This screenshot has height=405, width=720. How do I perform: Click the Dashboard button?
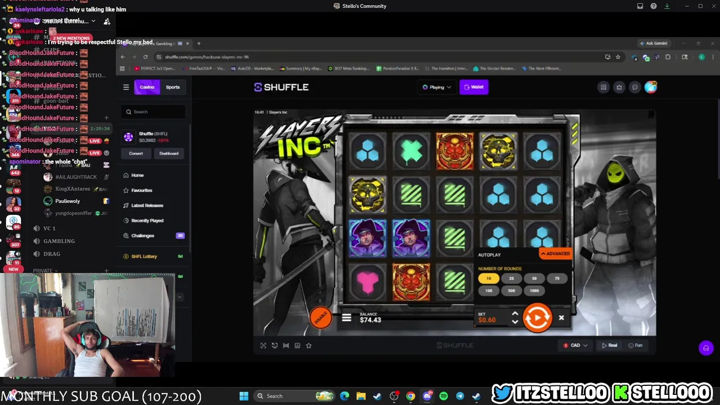[x=169, y=154]
